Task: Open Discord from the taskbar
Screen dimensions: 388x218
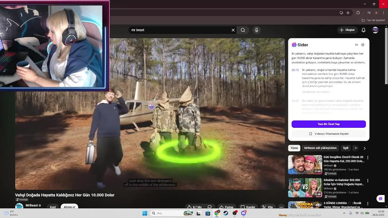Action: click(x=244, y=213)
